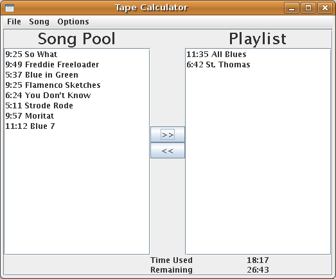
Task: Click the remove-from-playlist << button
Action: pyautogui.click(x=168, y=151)
